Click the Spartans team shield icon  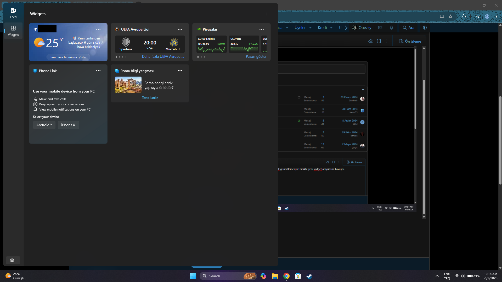click(126, 42)
